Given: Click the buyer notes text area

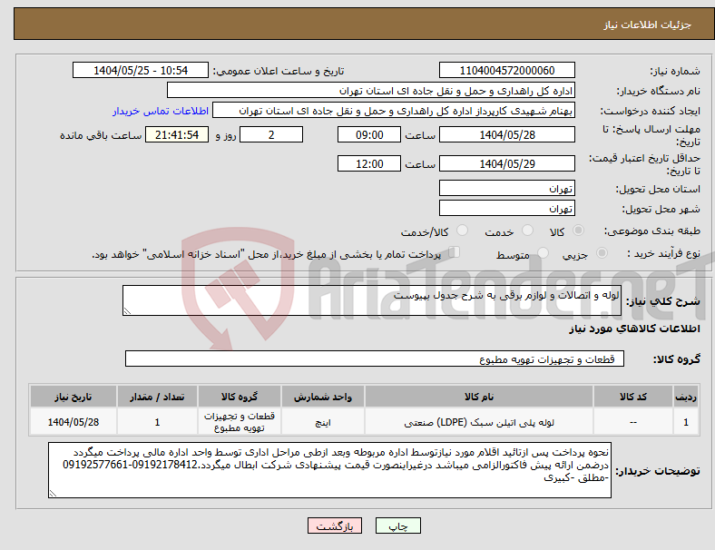Looking at the screenshot, I should click(x=329, y=470).
